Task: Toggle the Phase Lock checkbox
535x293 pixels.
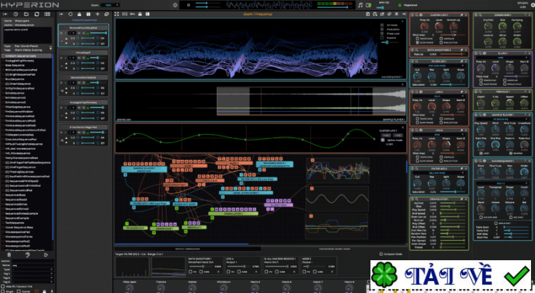Action: tap(383, 34)
